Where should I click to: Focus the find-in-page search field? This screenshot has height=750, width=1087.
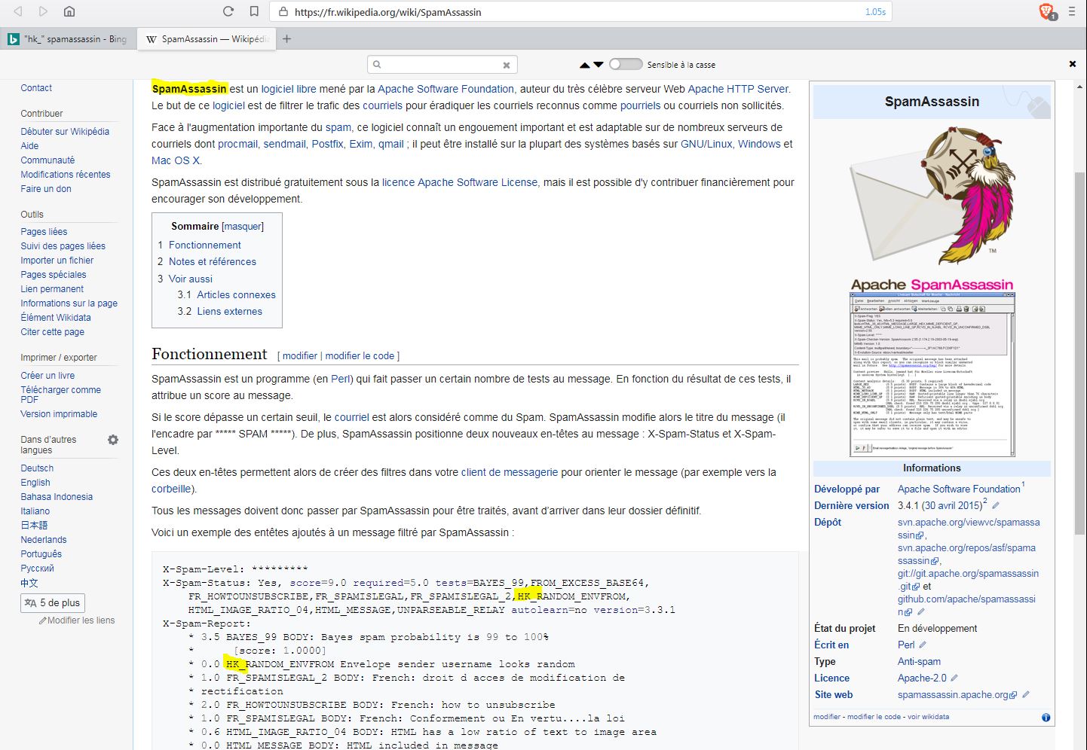[441, 65]
